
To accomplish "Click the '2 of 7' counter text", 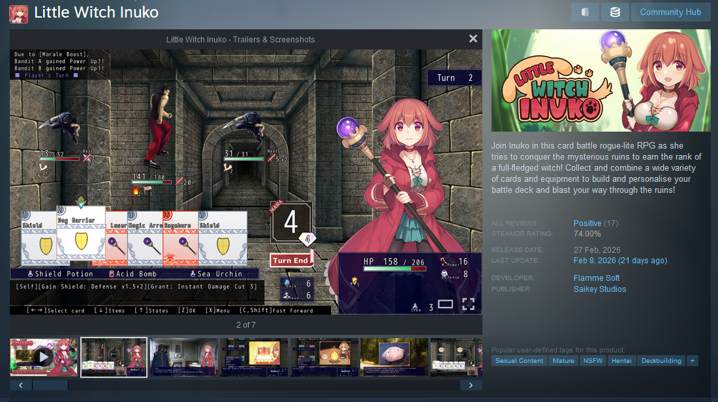I will tap(246, 325).
